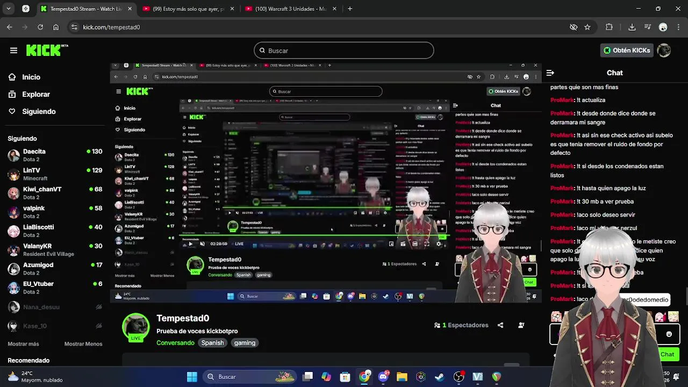Image resolution: width=688 pixels, height=387 pixels.
Task: Click the Tempestad0 streamer avatar below the video
Action: [135, 326]
